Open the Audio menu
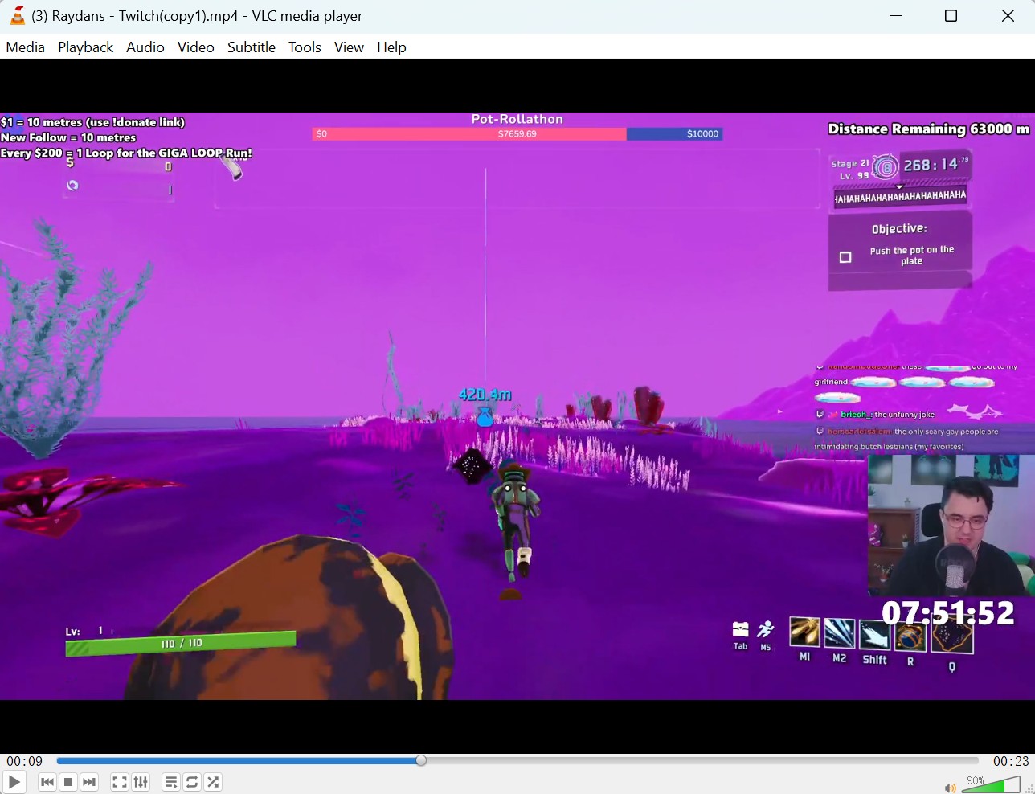 click(x=145, y=47)
